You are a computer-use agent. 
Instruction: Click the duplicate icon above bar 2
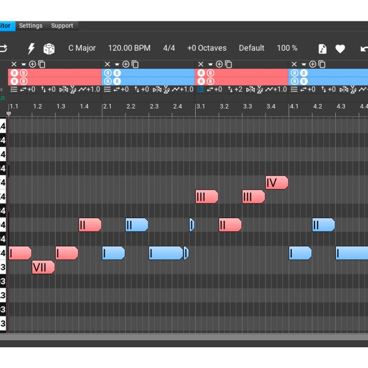pyautogui.click(x=135, y=64)
